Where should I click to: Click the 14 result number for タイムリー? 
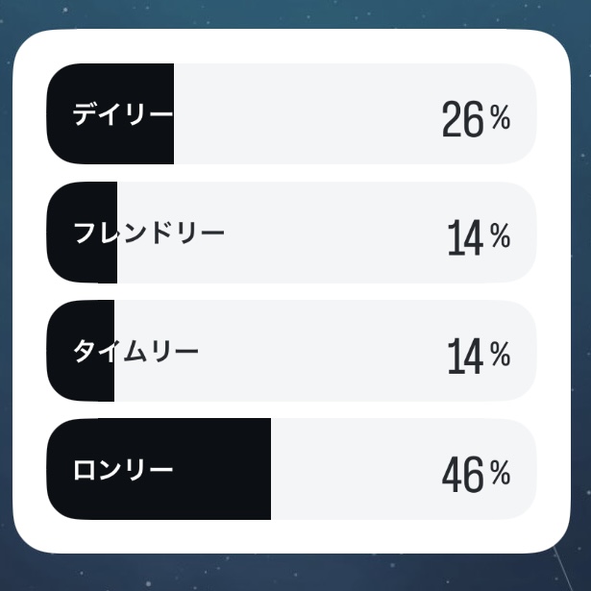pos(465,357)
